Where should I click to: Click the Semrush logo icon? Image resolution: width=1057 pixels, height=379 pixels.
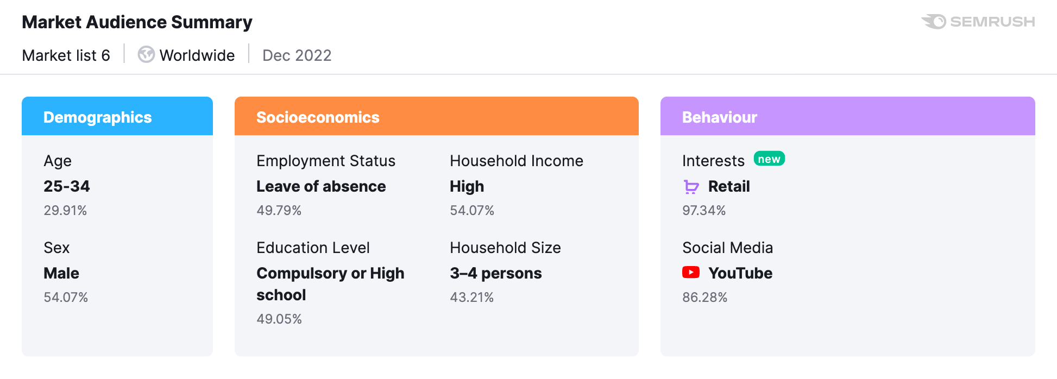(932, 22)
